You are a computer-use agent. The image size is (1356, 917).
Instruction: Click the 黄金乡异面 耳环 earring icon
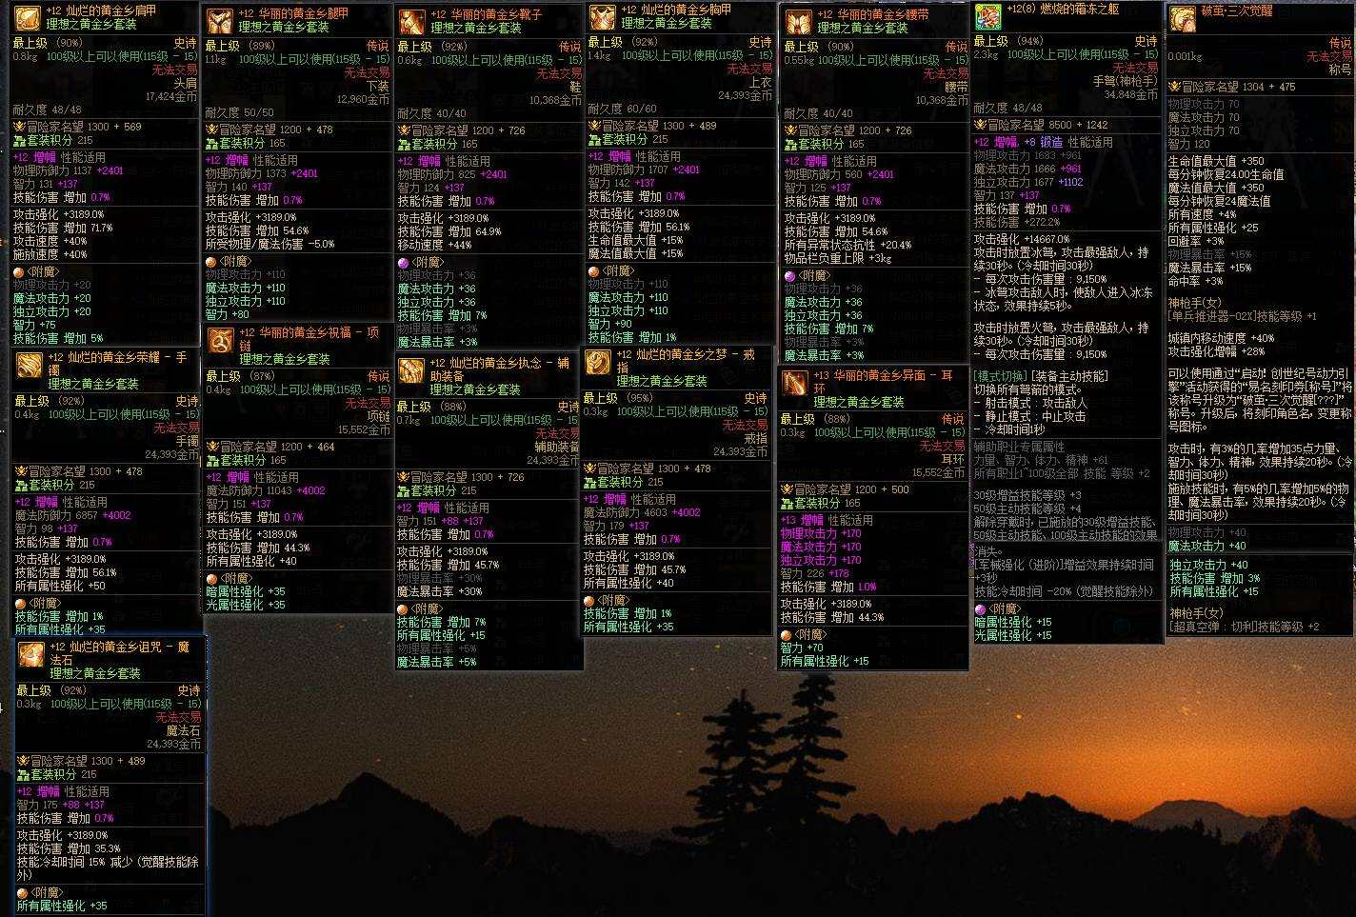(x=795, y=383)
